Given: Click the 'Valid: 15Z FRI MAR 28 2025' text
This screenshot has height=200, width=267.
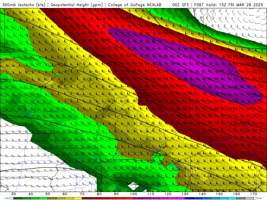Looking at the screenshot, I should pos(235,5).
